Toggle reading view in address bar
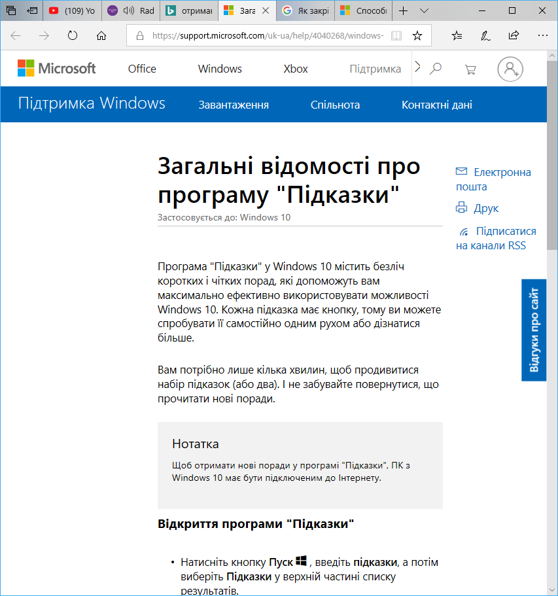 (x=396, y=36)
